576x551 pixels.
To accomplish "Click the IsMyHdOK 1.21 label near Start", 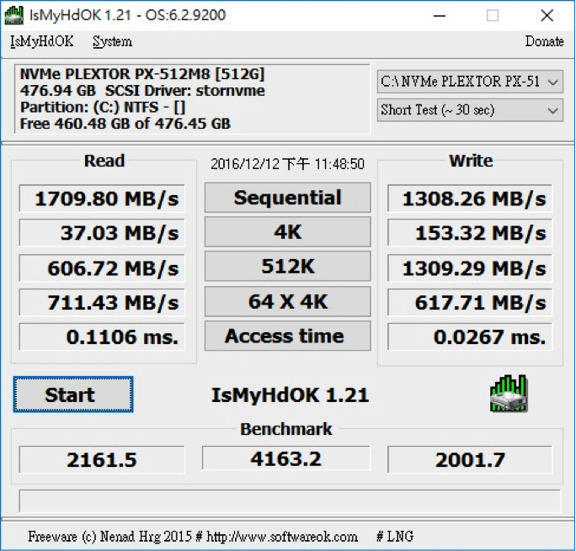I will [x=290, y=395].
